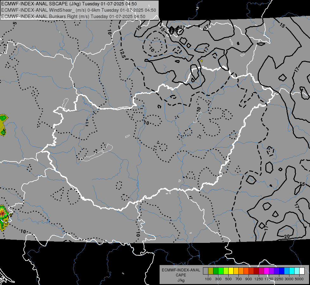The image size is (310, 285).
Task: Click the SBCAPE (J/kg) title line
Action: [69, 4]
